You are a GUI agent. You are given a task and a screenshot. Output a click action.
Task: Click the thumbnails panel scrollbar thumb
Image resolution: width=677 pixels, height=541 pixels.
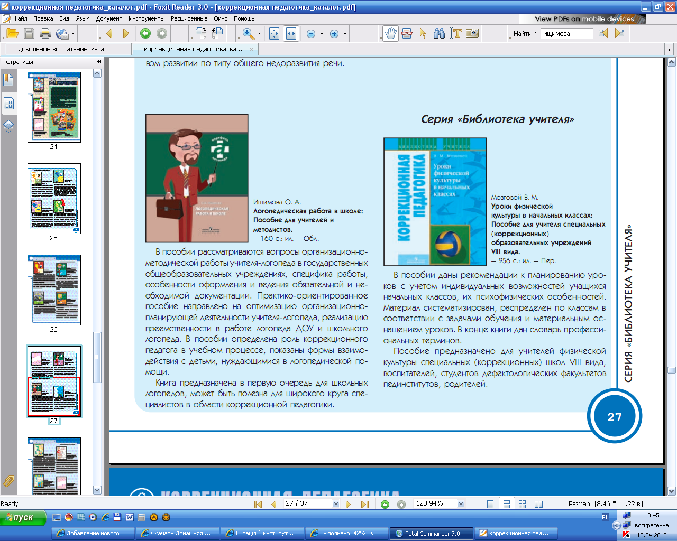[x=97, y=357]
